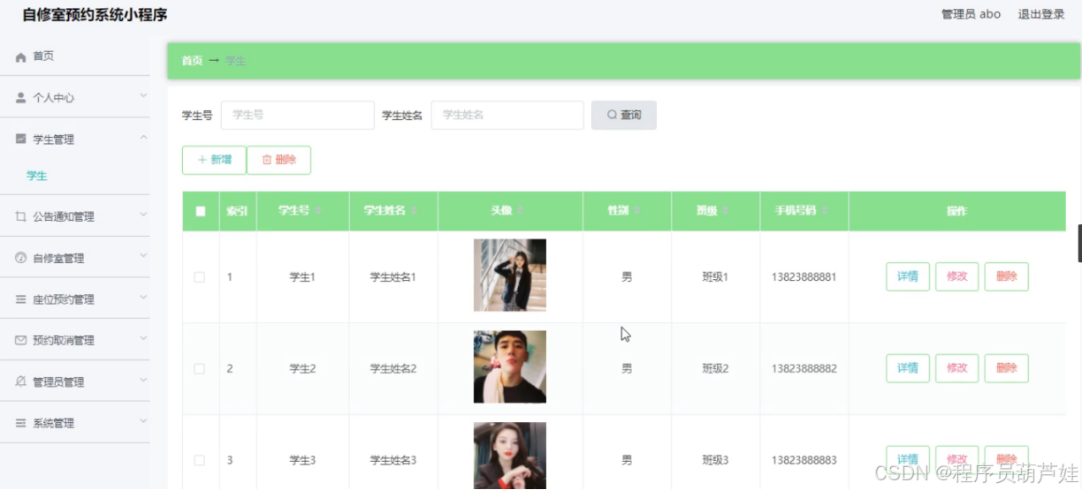
Task: Focus the 学生姓名 search input
Action: coord(507,115)
